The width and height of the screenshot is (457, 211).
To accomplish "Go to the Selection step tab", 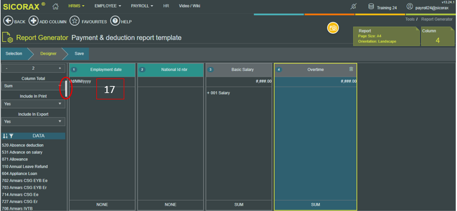I will pos(14,53).
